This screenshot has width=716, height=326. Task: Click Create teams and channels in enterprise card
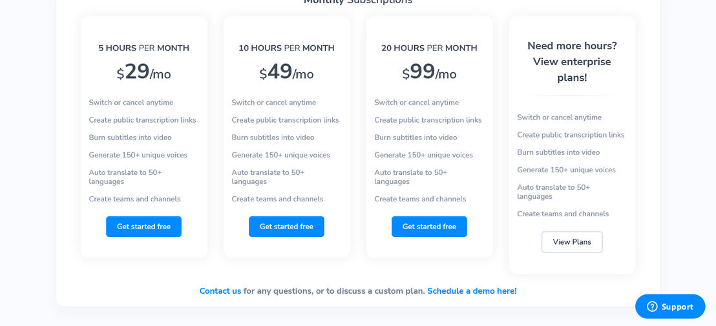click(563, 214)
